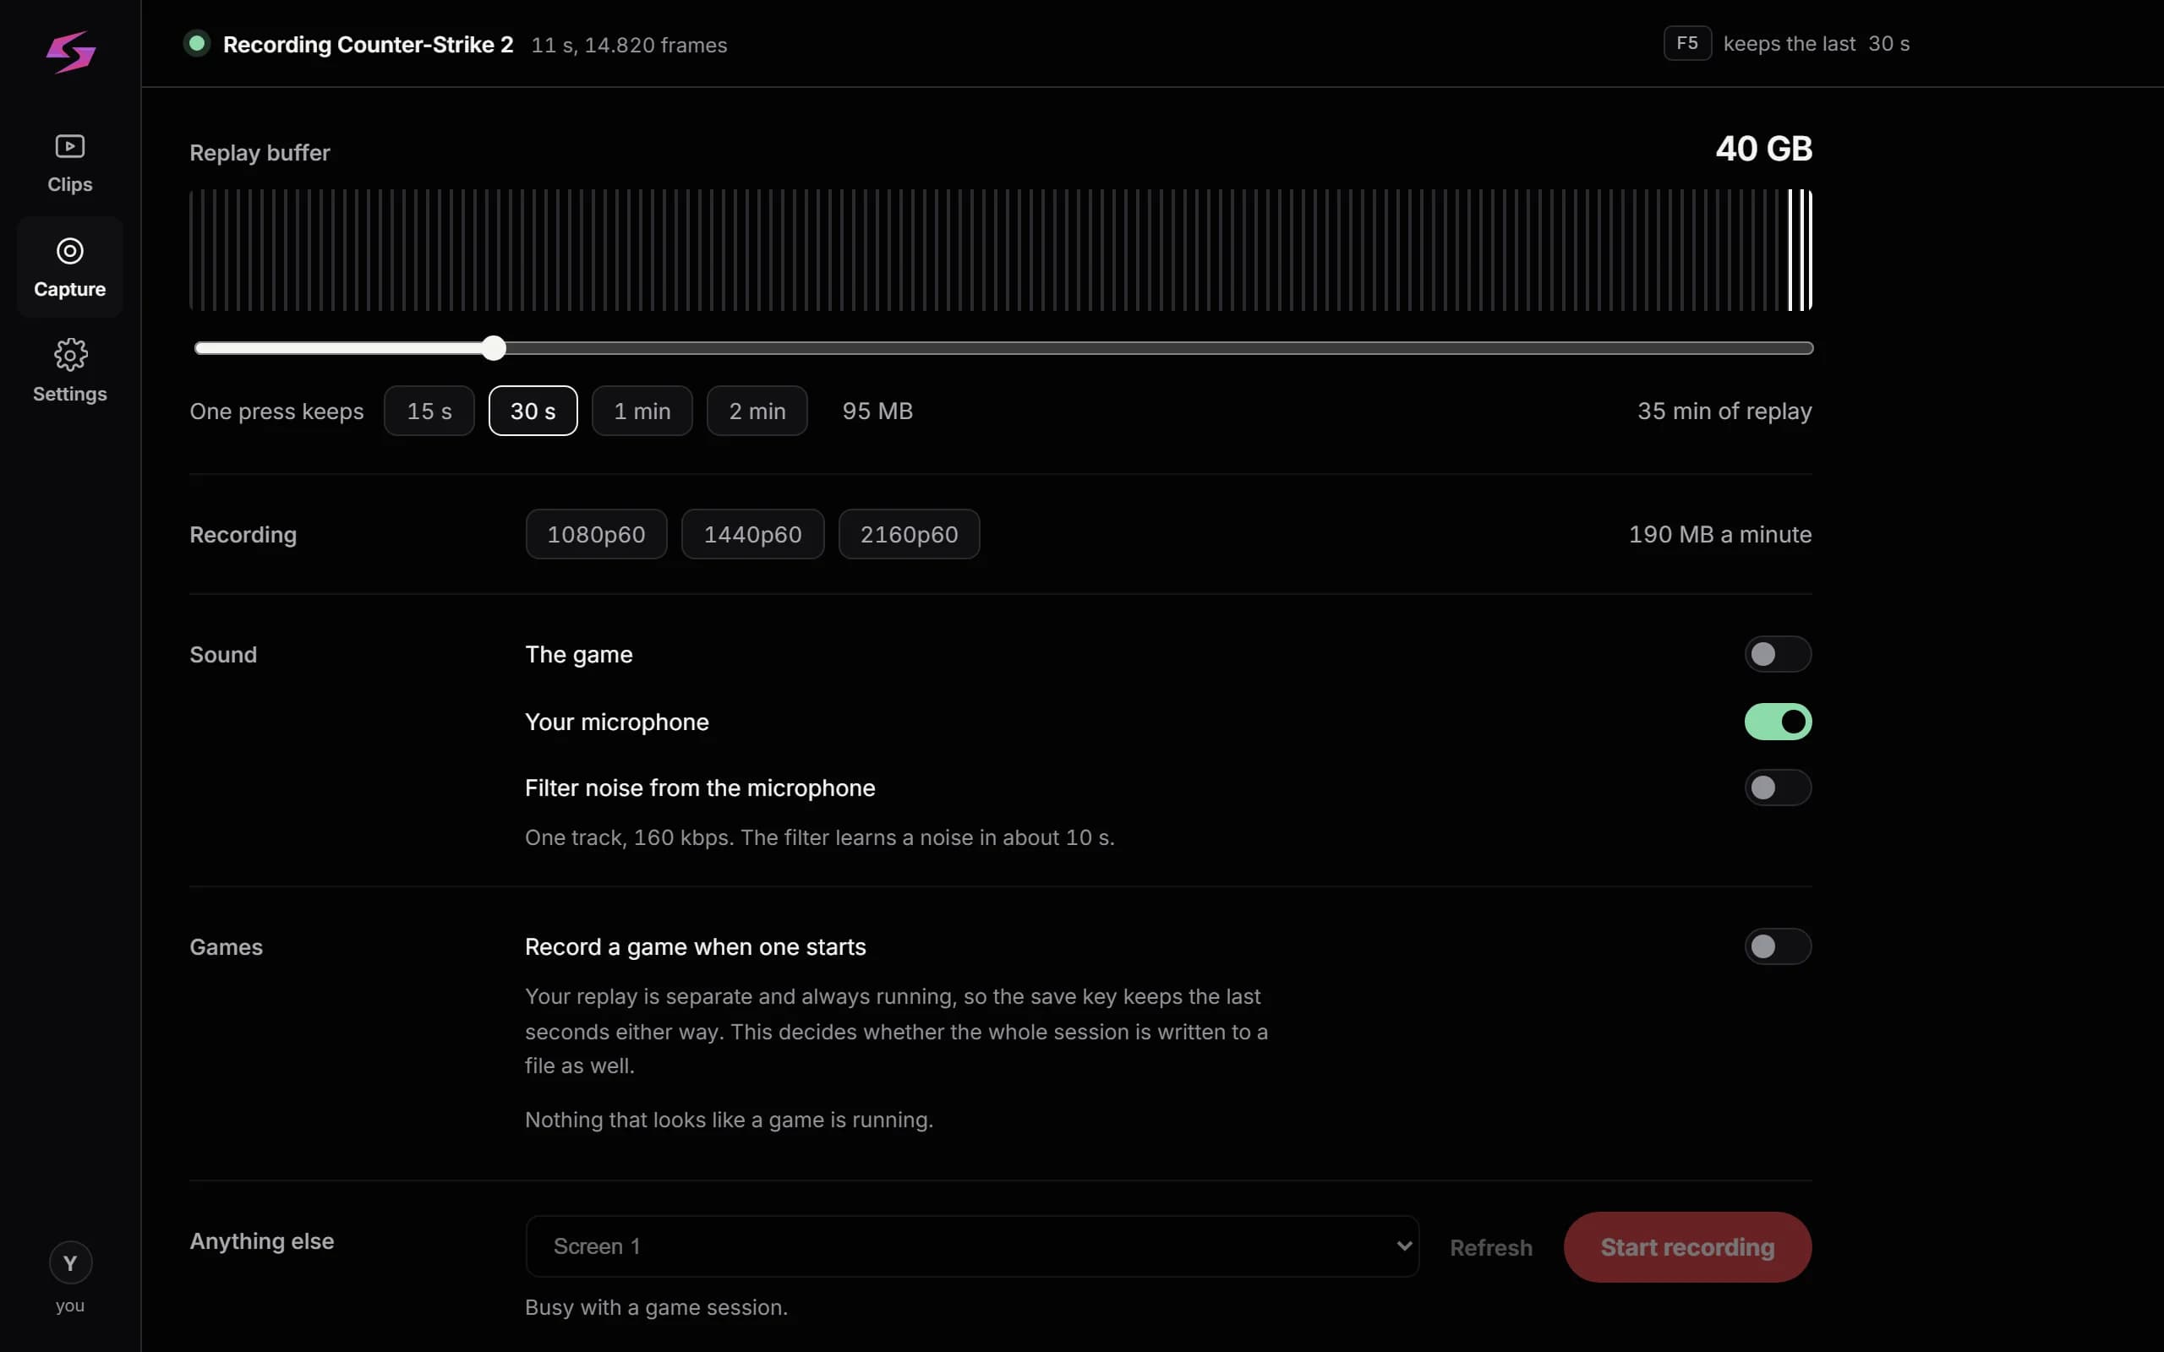The width and height of the screenshot is (2164, 1352).
Task: Click Nothing that looks like a game text
Action: coord(729,1120)
